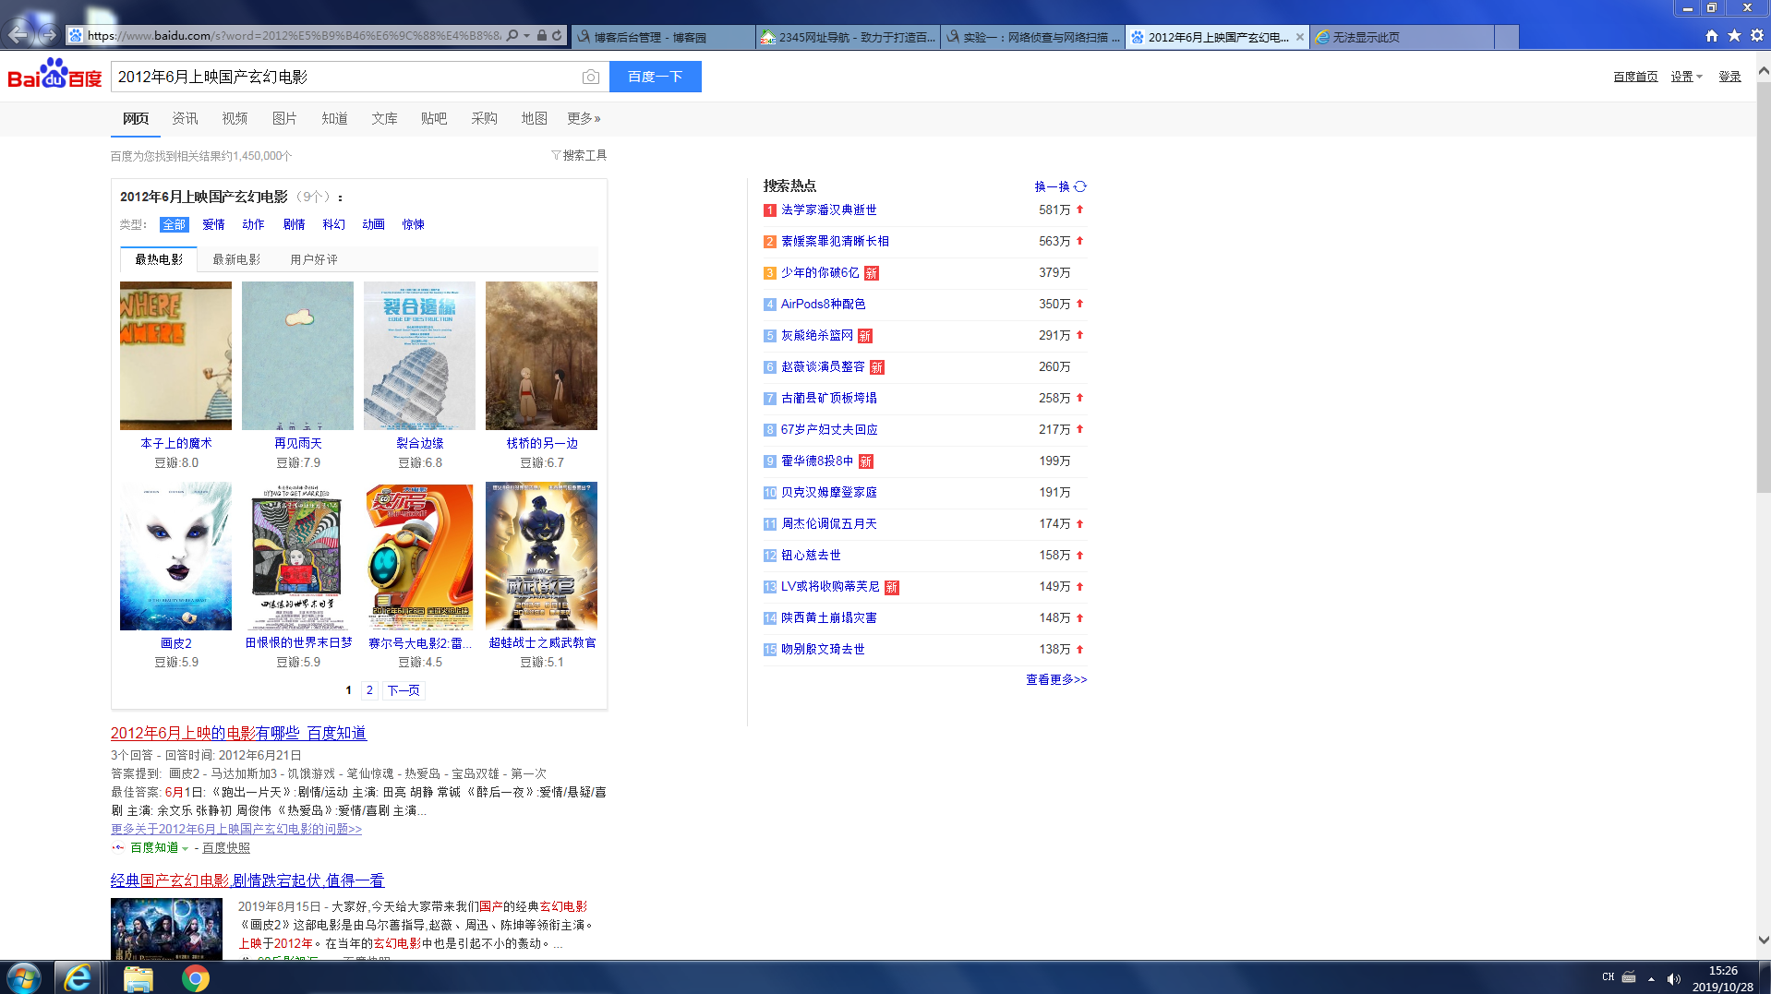
Task: Click the 百度一下 search button
Action: (656, 77)
